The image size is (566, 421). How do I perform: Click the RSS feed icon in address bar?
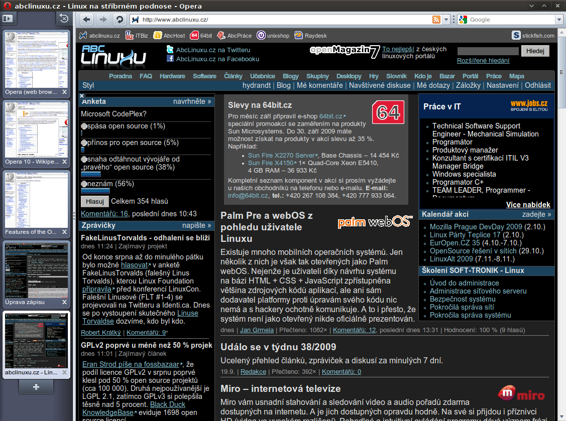pyautogui.click(x=436, y=20)
